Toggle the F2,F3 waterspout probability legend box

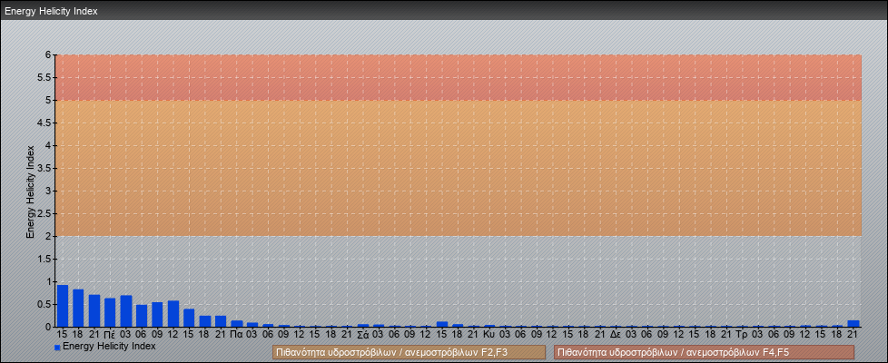(x=409, y=352)
